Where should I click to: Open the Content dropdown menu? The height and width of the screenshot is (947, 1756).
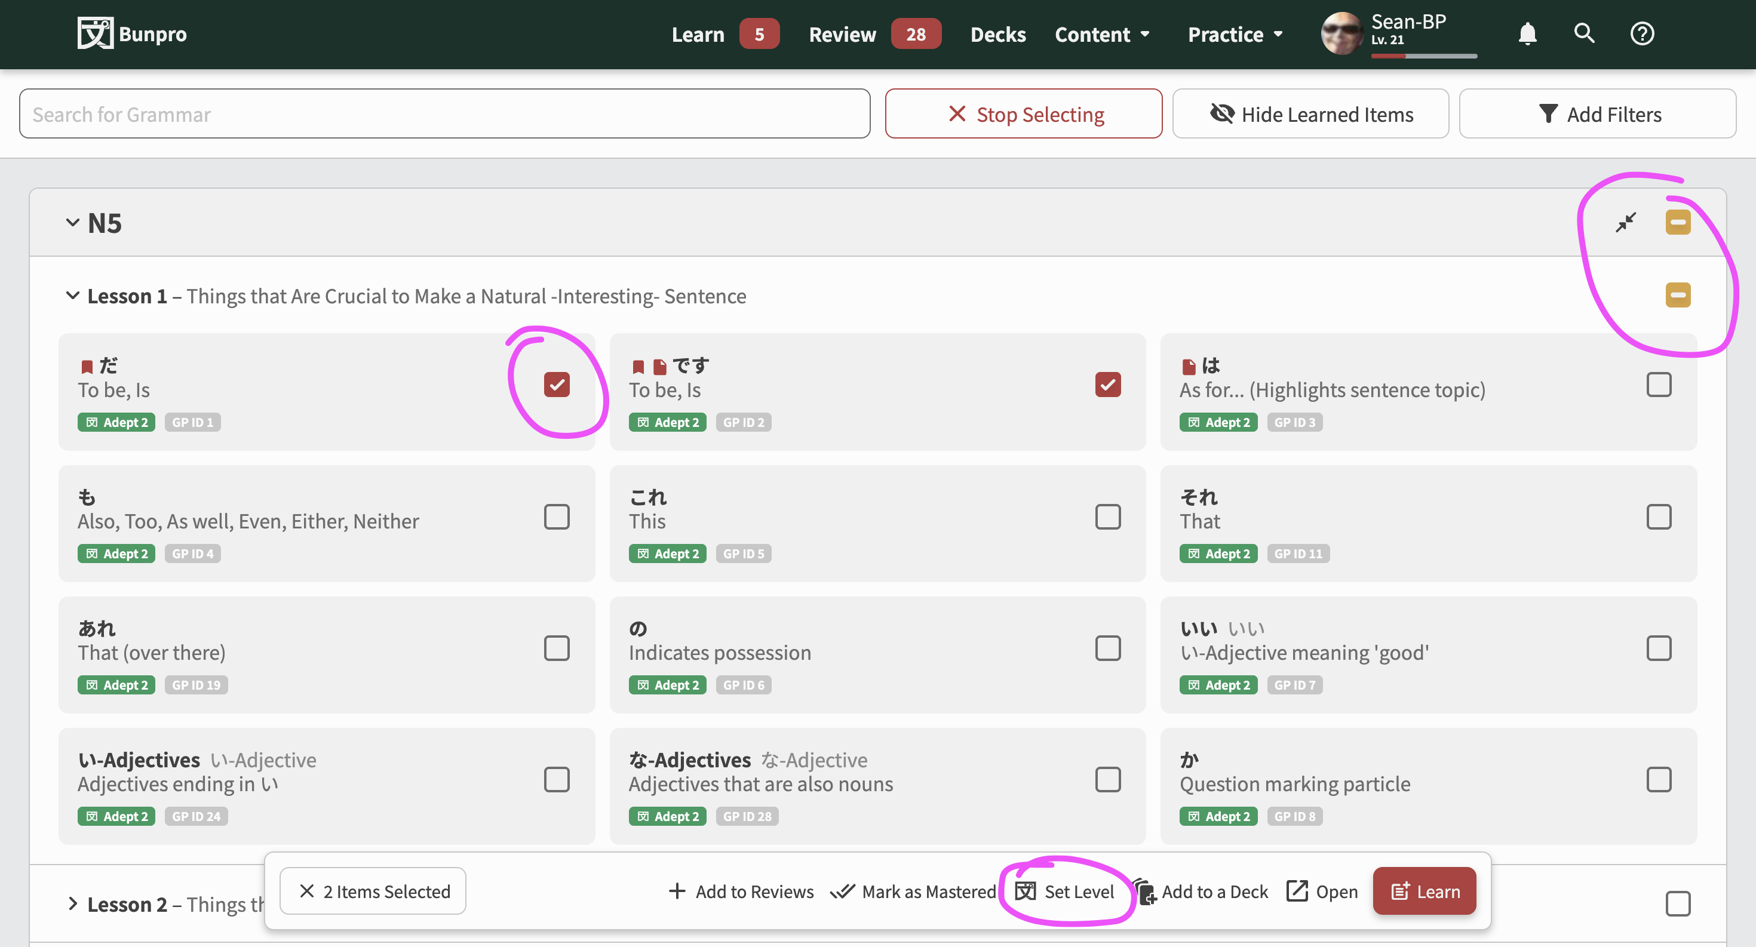1102,34
